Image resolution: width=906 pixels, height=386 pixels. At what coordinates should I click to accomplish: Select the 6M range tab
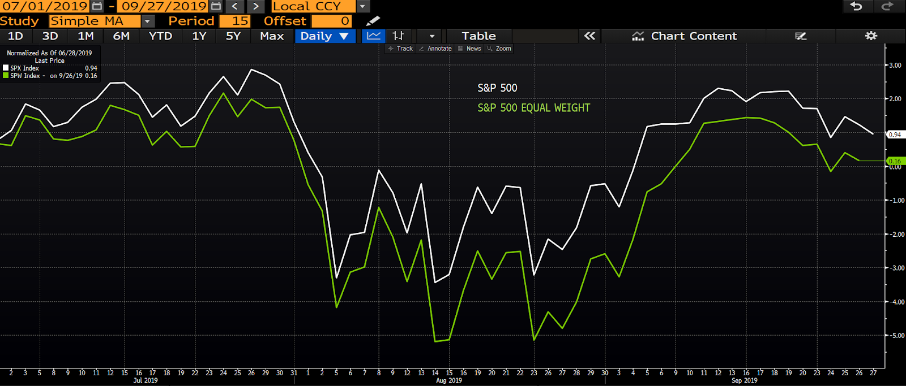tap(121, 36)
